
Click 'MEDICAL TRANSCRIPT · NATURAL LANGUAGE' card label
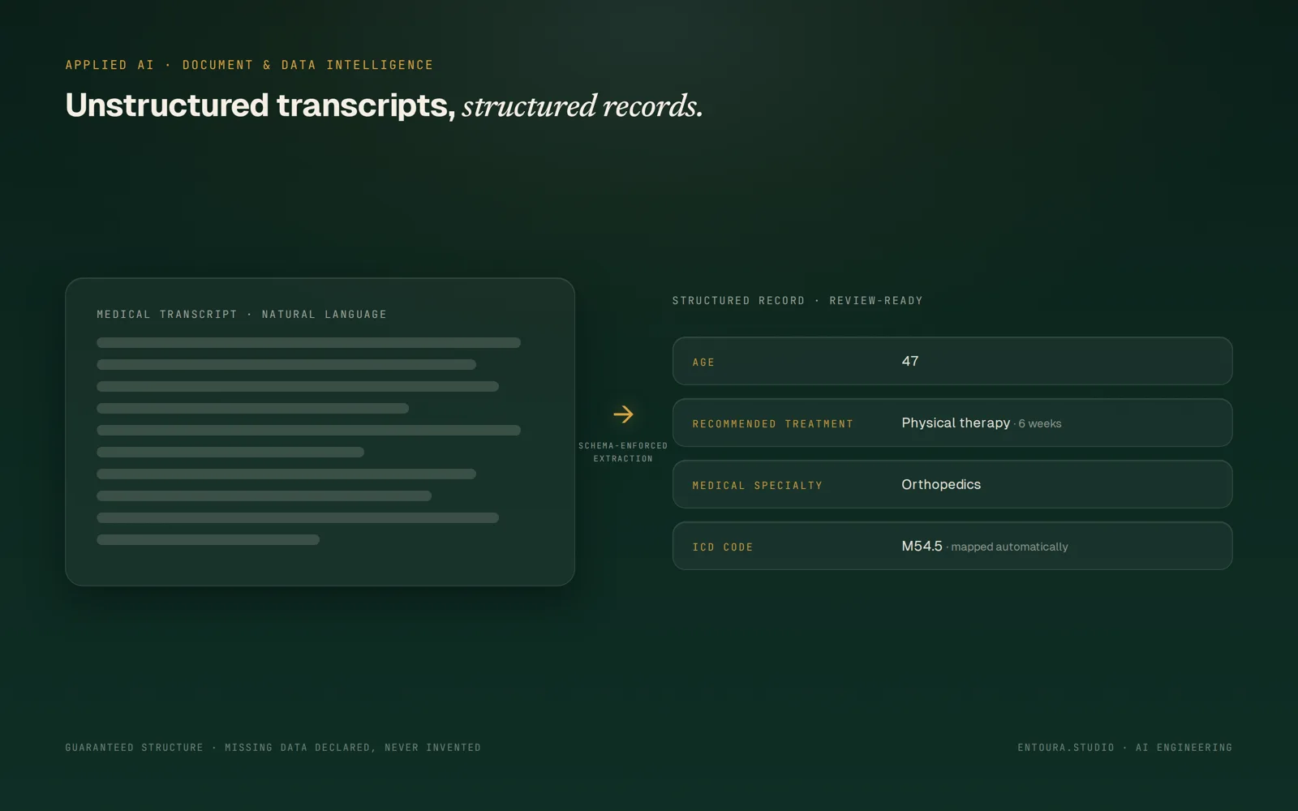[242, 315]
